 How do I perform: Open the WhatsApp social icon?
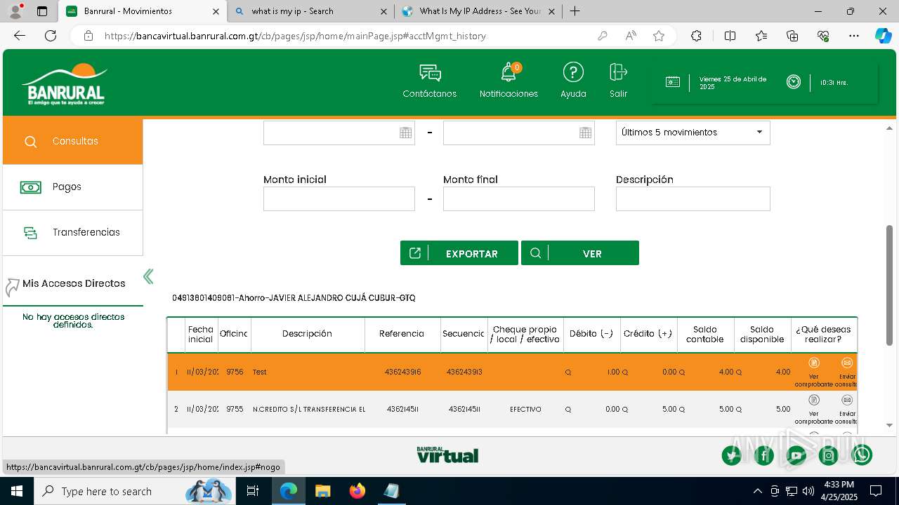click(862, 456)
